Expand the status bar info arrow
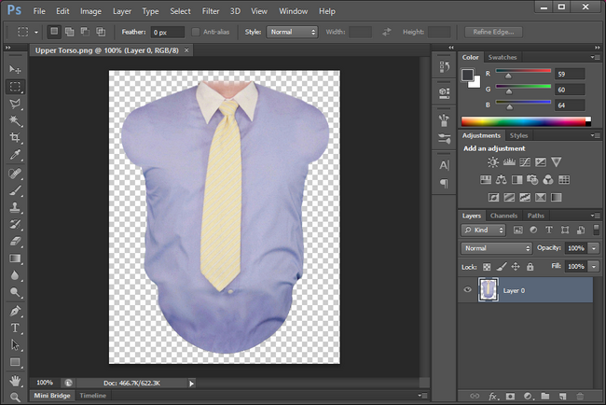 [191, 384]
